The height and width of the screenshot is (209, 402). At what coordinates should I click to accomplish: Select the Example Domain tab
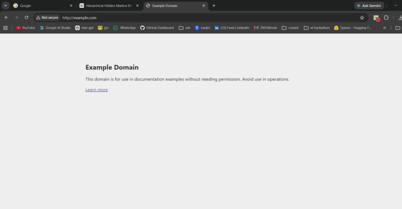pos(176,5)
